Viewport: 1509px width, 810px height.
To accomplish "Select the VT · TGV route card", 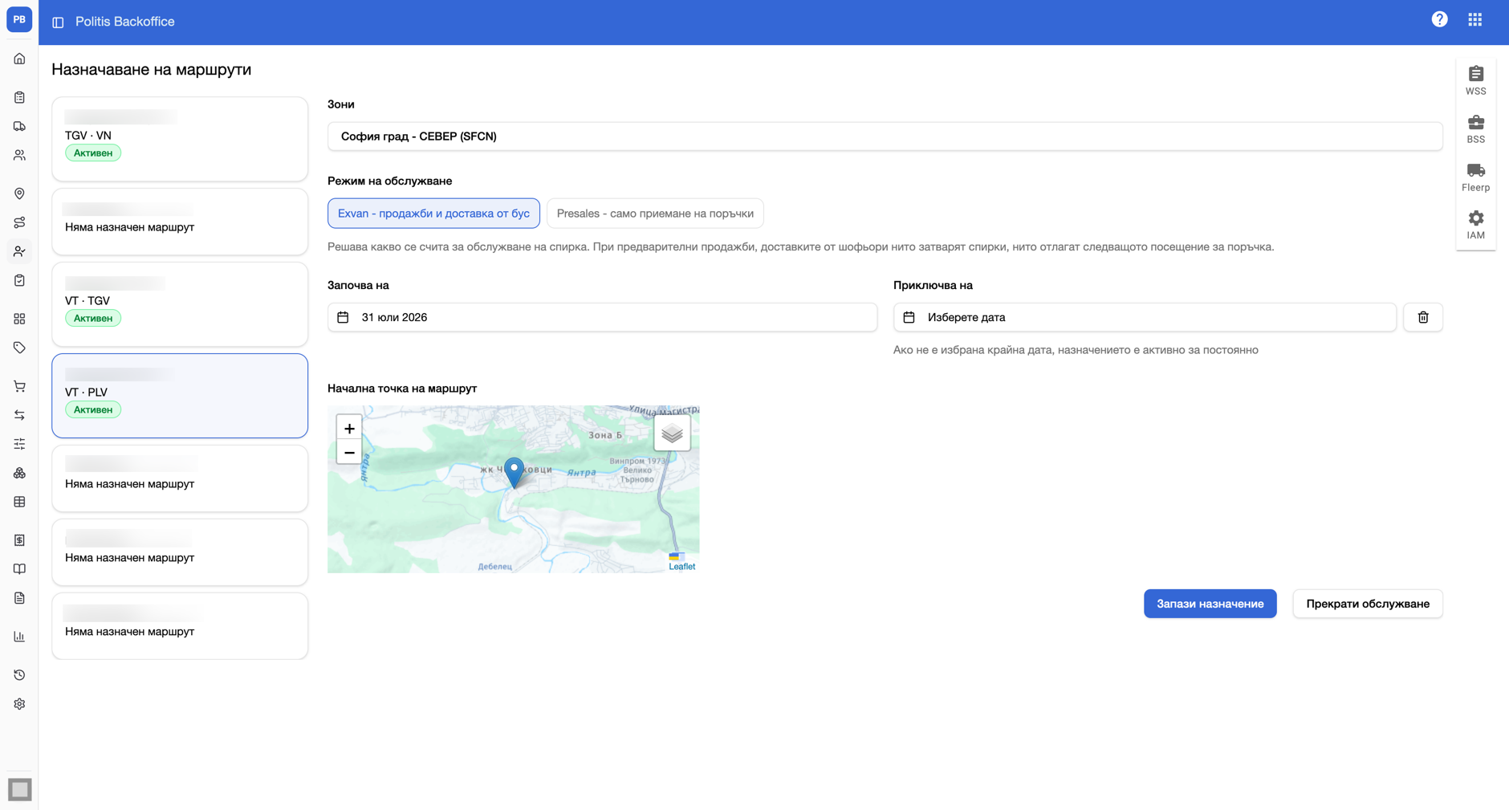I will coord(180,304).
